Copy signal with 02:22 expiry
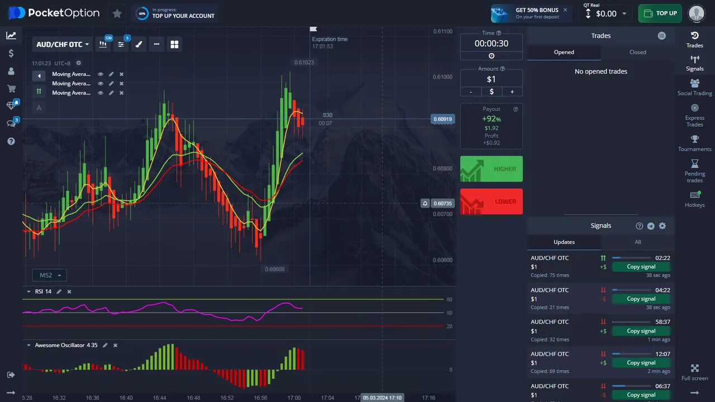The height and width of the screenshot is (402, 715). (x=641, y=267)
